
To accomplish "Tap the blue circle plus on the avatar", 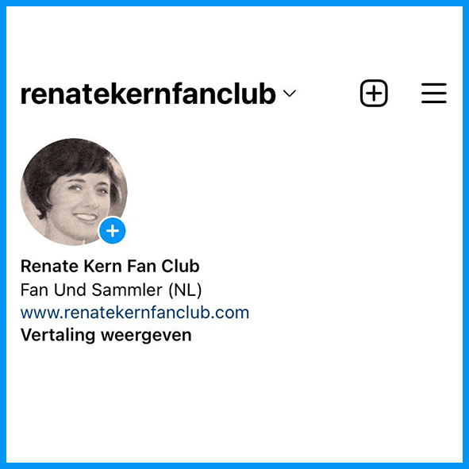I will tap(113, 231).
